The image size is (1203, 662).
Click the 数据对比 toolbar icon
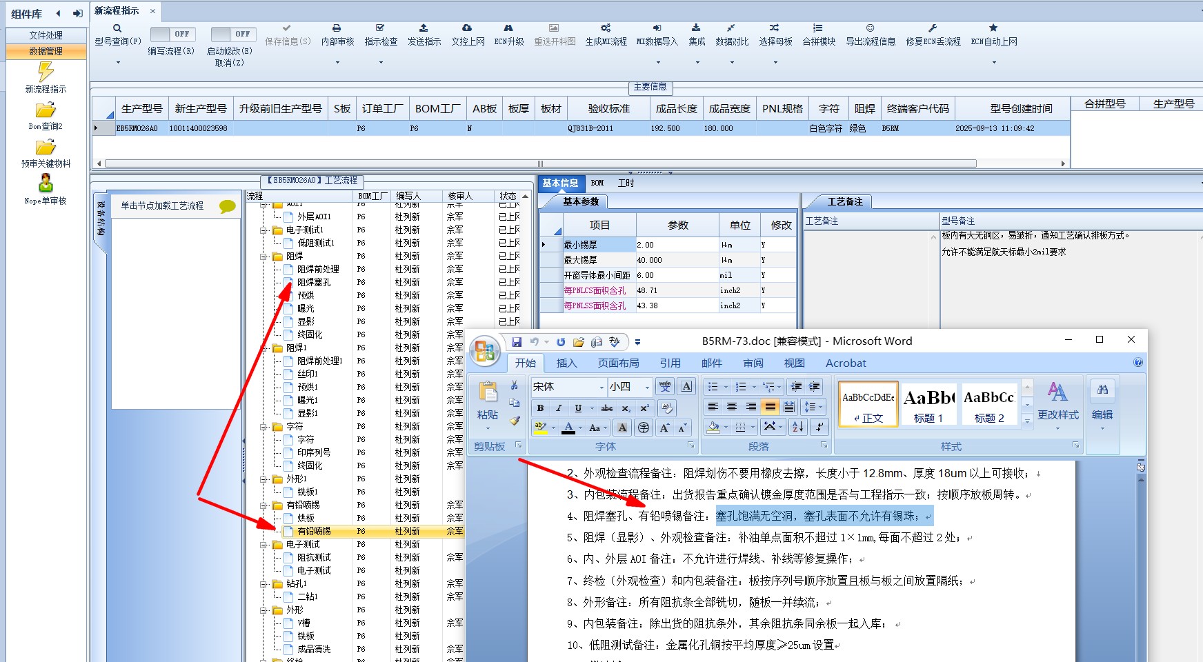tap(731, 28)
